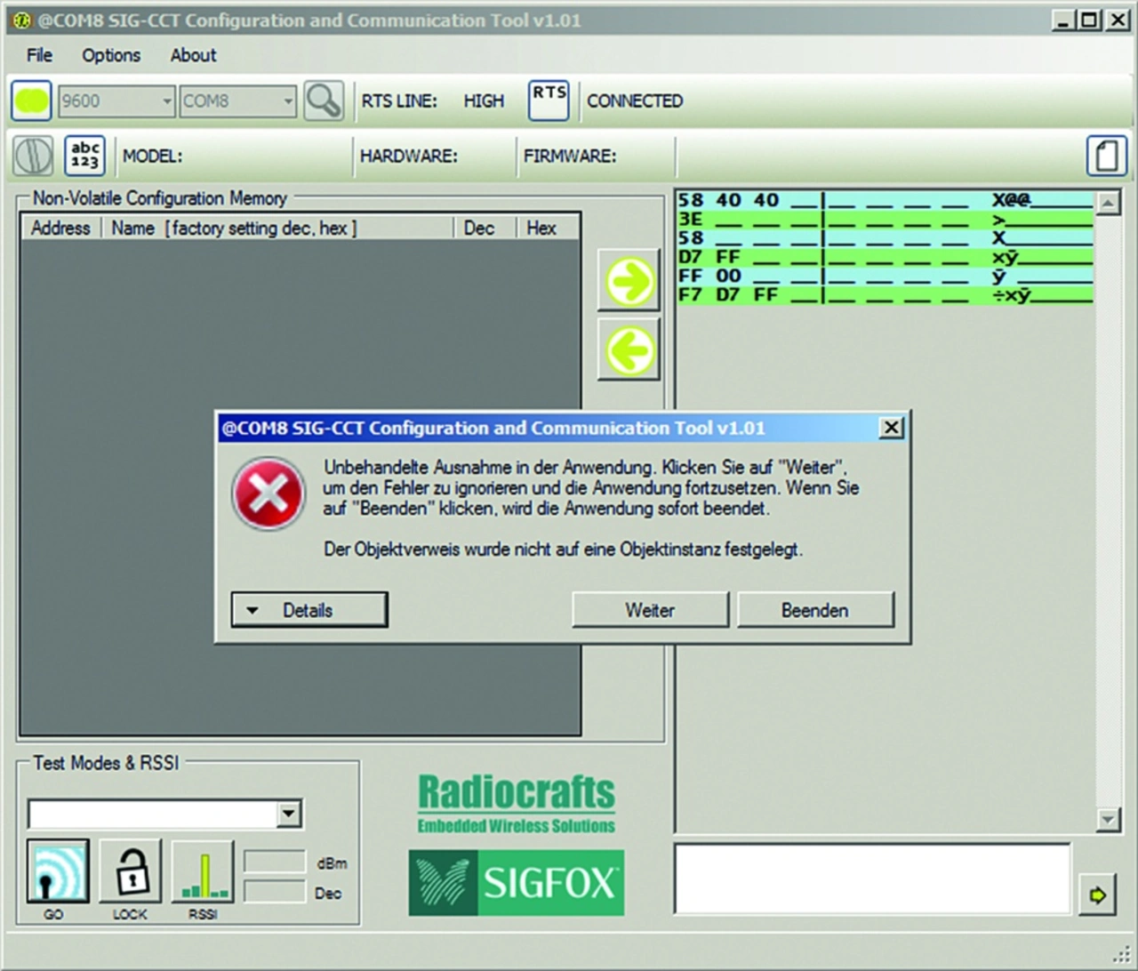Expand Details in the error dialog
The width and height of the screenshot is (1138, 971).
point(309,610)
